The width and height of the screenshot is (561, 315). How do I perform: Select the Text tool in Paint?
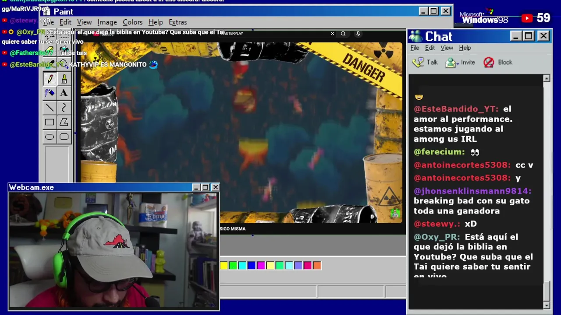(64, 93)
